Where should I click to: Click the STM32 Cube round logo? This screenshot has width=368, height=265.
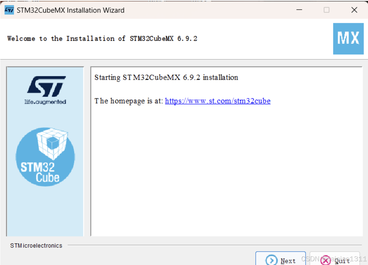point(45,157)
